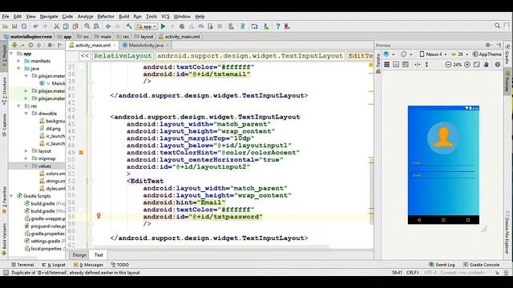Screen dimensions: 513x288
Task: Open the Gradle Console
Action: (481, 265)
